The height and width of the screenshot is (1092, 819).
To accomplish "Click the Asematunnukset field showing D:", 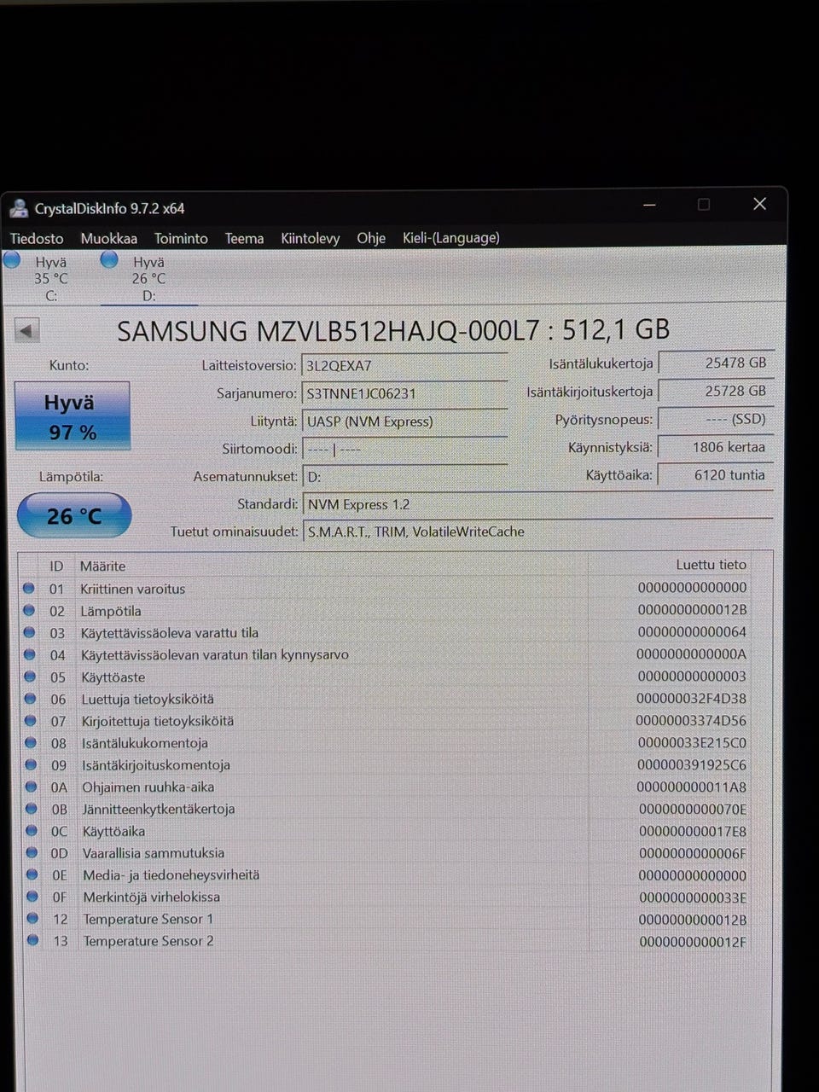I will 404,476.
